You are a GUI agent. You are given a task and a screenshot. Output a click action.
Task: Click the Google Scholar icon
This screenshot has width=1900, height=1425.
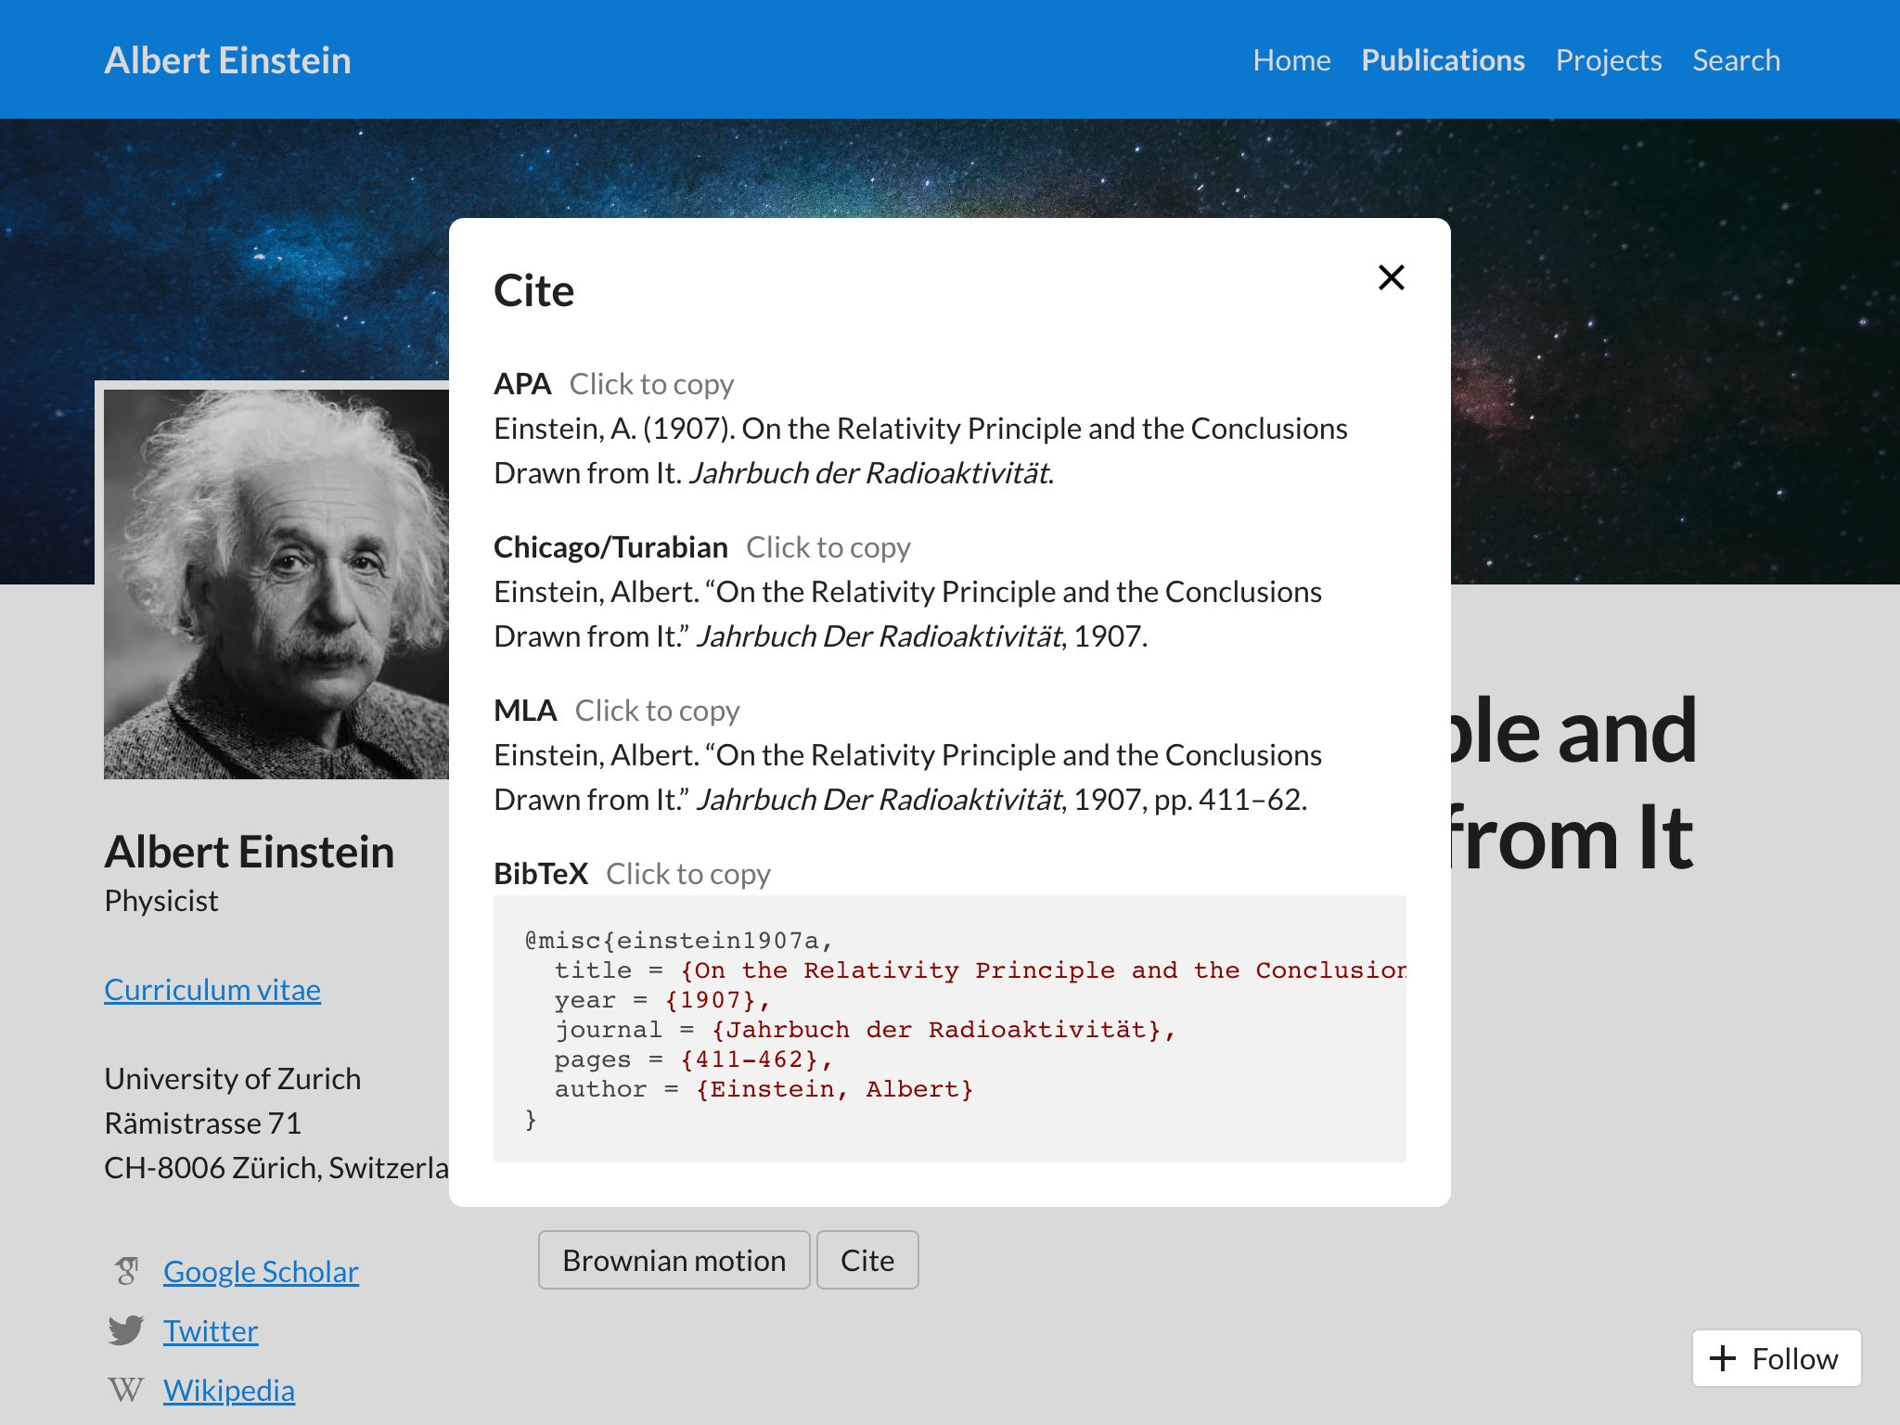coord(127,1271)
